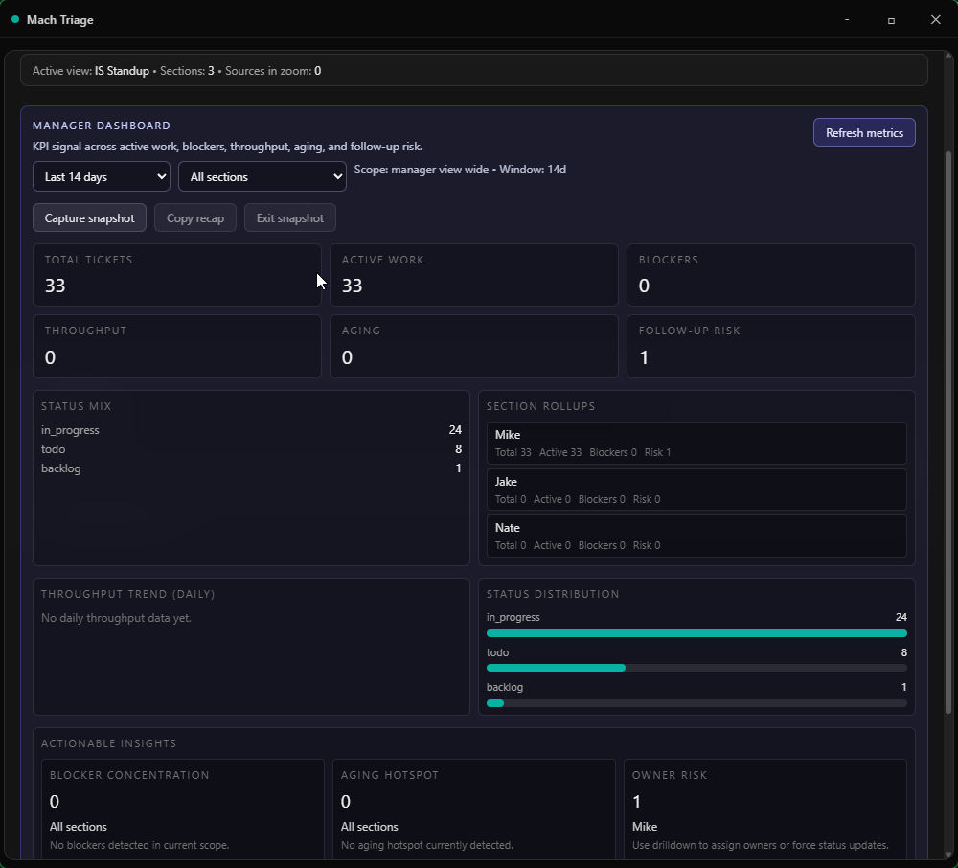
Task: Click the THROUGHPUT TREND (DAILY) heading
Action: (128, 594)
